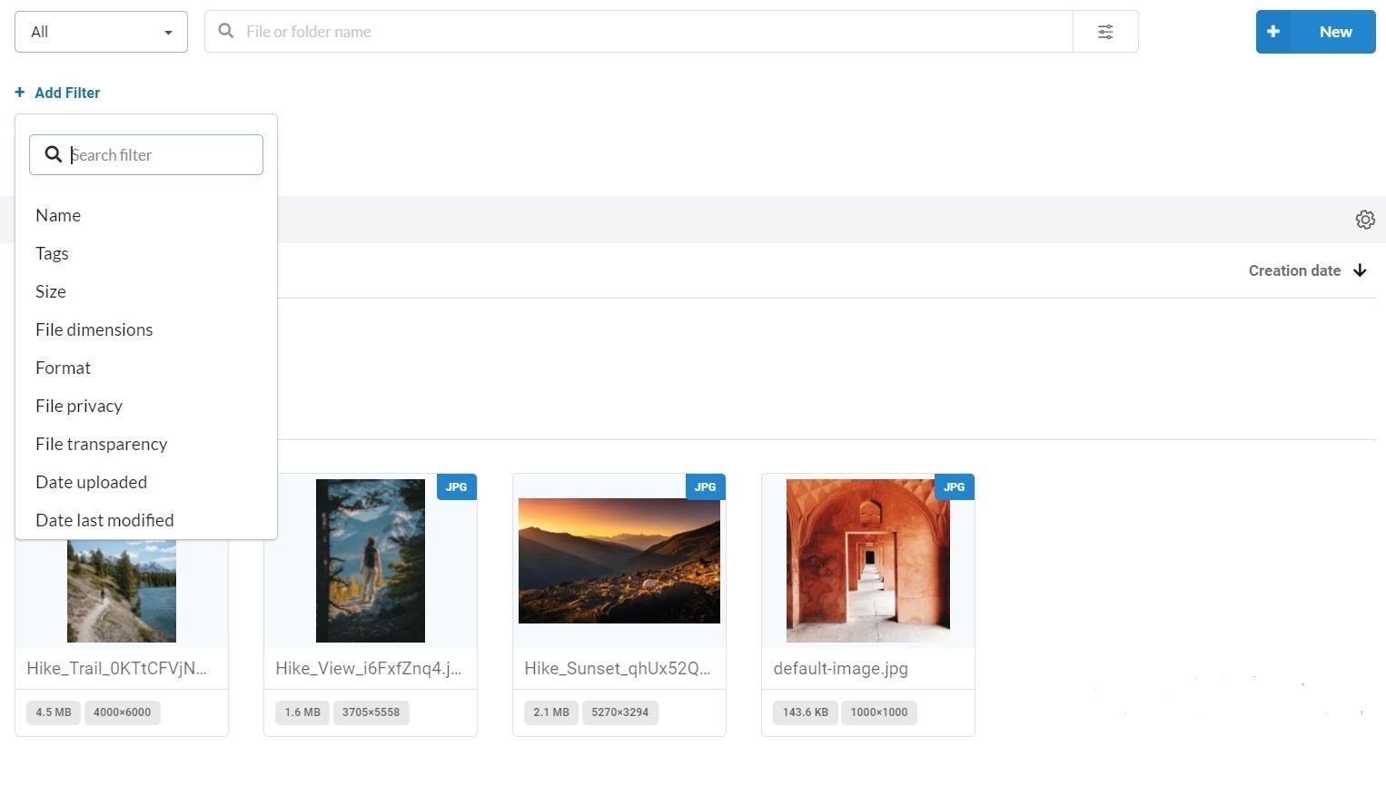Click the 5270×3294 dimensions tag
The image size is (1386, 805).
tap(620, 712)
